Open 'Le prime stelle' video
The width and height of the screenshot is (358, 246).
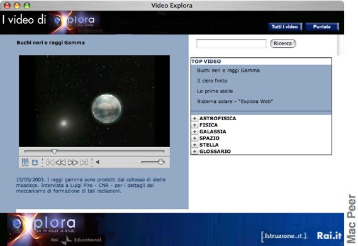(x=215, y=91)
